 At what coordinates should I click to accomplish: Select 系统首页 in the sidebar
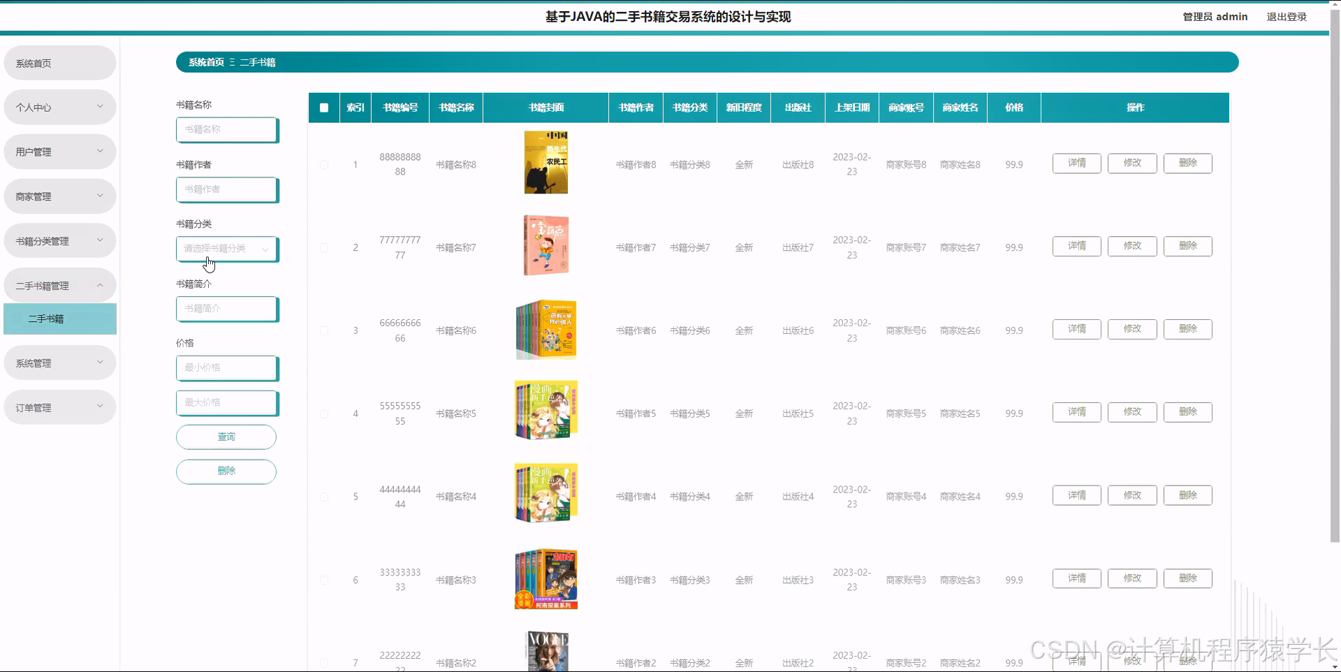(59, 62)
